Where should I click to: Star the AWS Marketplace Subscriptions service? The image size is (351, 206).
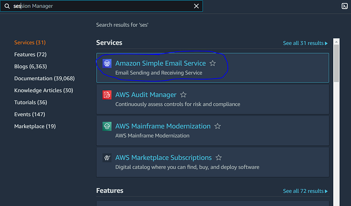[219, 158]
